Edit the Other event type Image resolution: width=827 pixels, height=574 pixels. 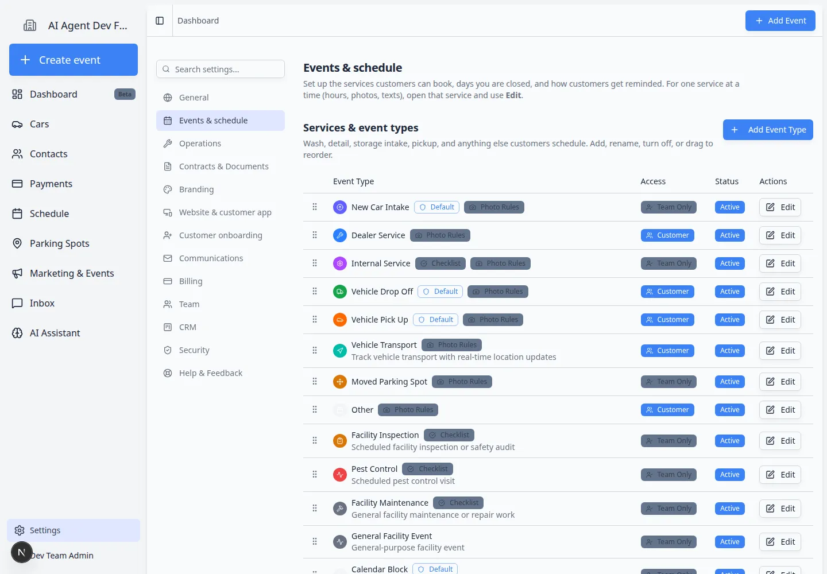click(780, 410)
